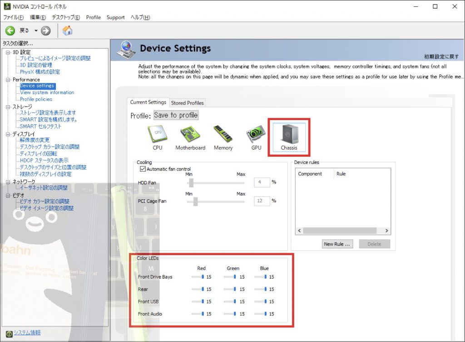Click the Rule column header
This screenshot has width=465, height=342.
341,173
